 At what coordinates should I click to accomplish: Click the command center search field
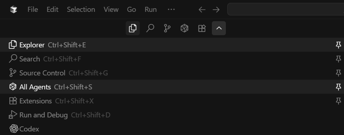pos(285,9)
